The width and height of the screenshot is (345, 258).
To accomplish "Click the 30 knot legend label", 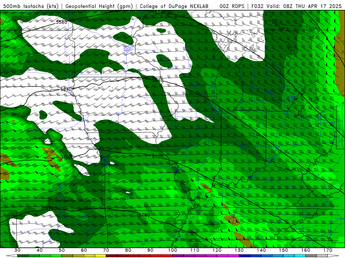I will click(x=17, y=250).
